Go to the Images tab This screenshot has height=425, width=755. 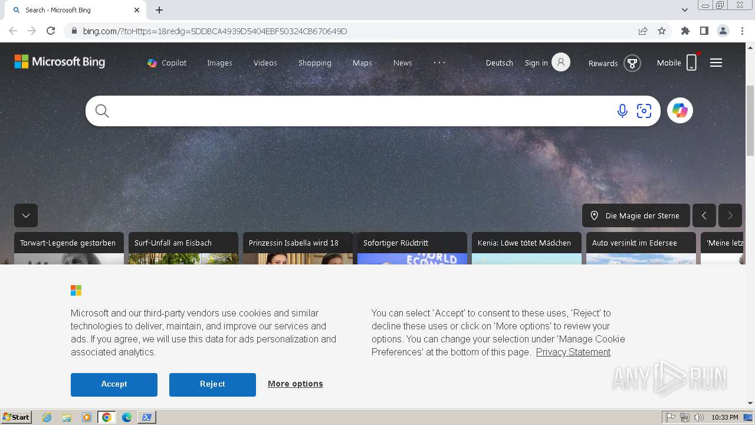pos(219,63)
